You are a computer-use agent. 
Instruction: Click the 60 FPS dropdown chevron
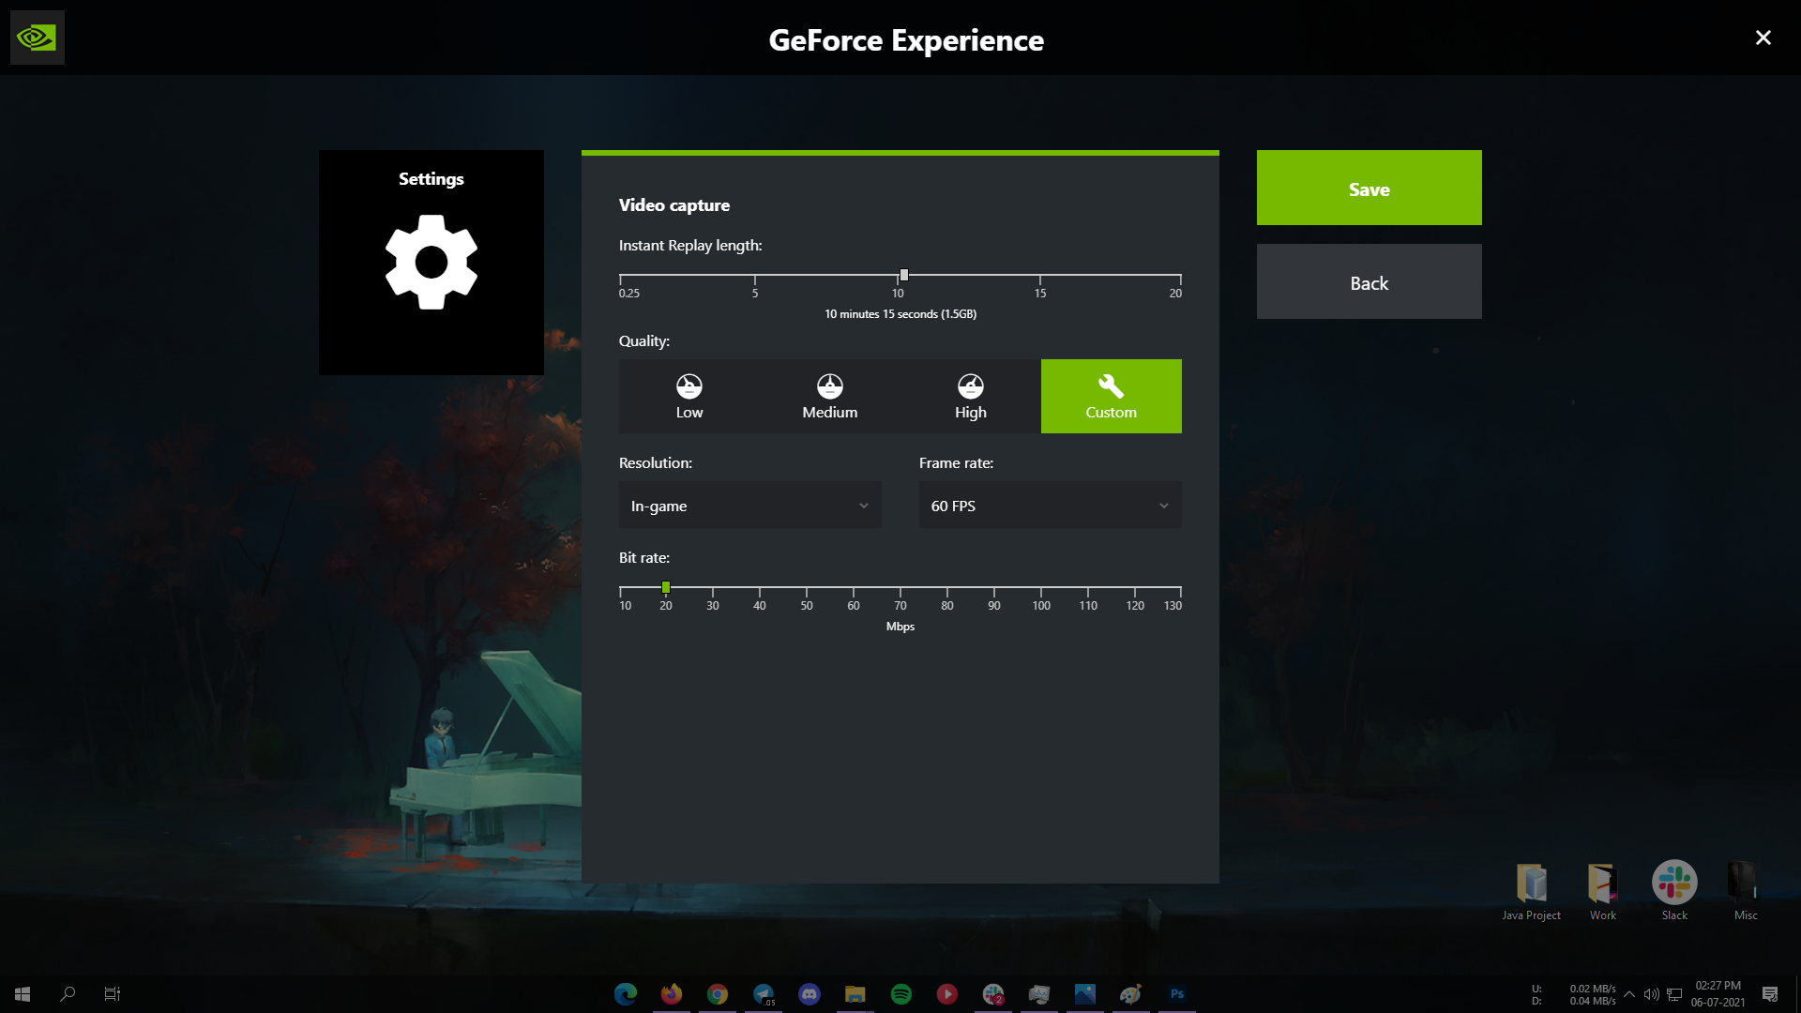(1163, 506)
